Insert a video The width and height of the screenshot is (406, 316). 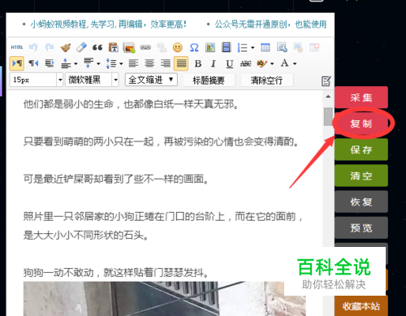point(226,47)
